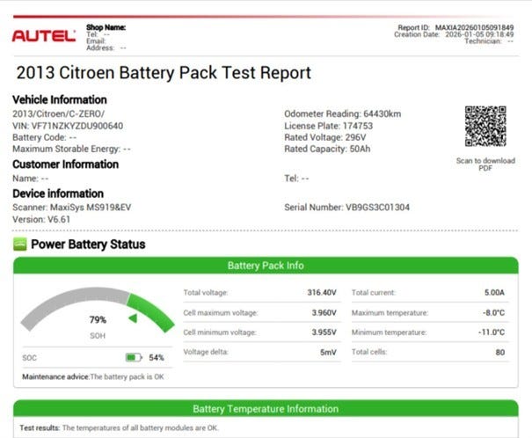The width and height of the screenshot is (532, 438).
Task: Click the Cell maximum voltage 3.960V
Action: [x=324, y=312]
